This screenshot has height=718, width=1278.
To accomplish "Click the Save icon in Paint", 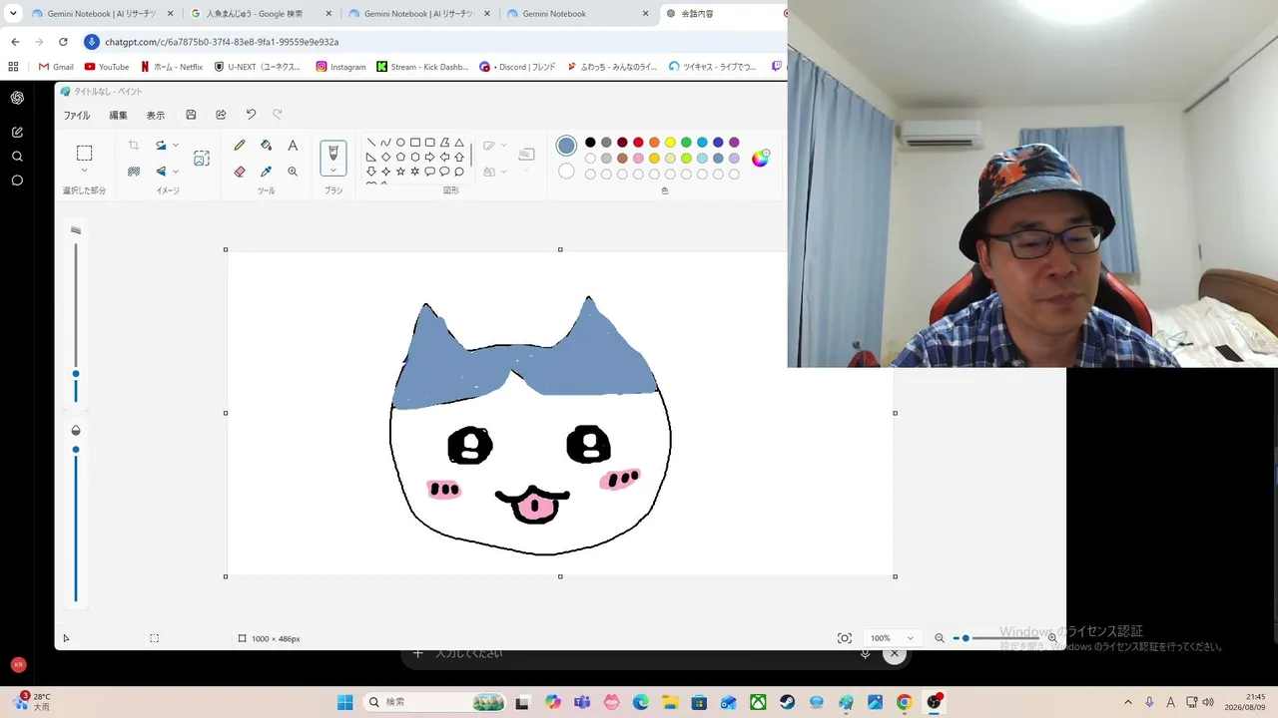I will click(x=191, y=115).
